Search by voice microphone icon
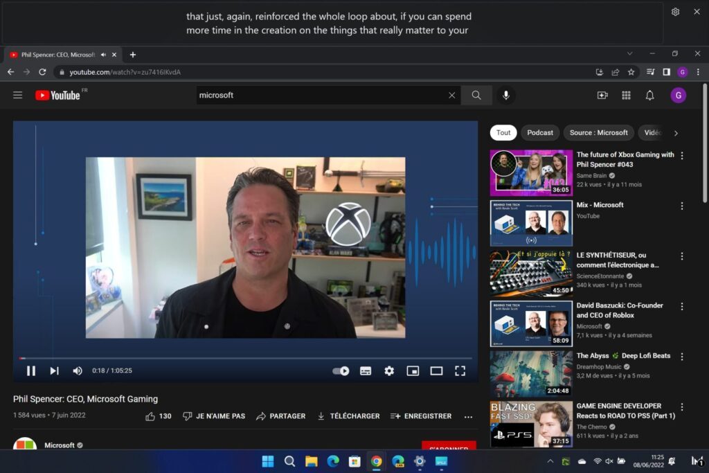The image size is (709, 473). point(506,96)
